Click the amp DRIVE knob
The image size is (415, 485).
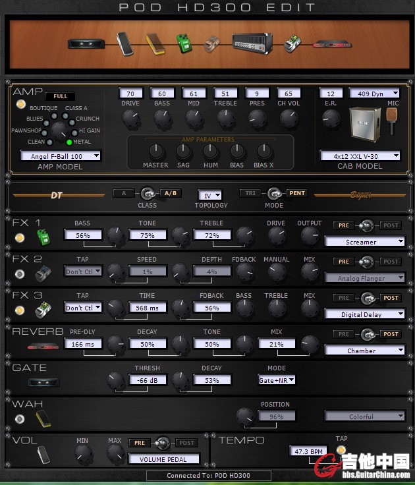click(130, 119)
